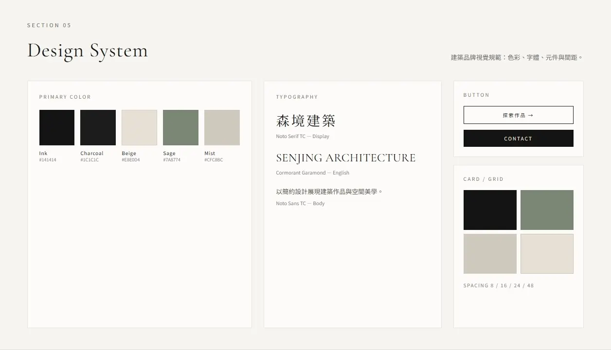Select the sage green grid card
Image resolution: width=611 pixels, height=350 pixels.
[547, 210]
